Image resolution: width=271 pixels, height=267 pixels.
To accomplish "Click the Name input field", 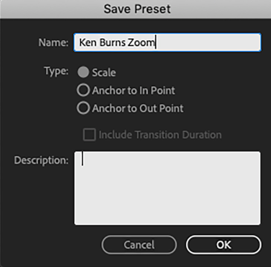I will tap(167, 42).
